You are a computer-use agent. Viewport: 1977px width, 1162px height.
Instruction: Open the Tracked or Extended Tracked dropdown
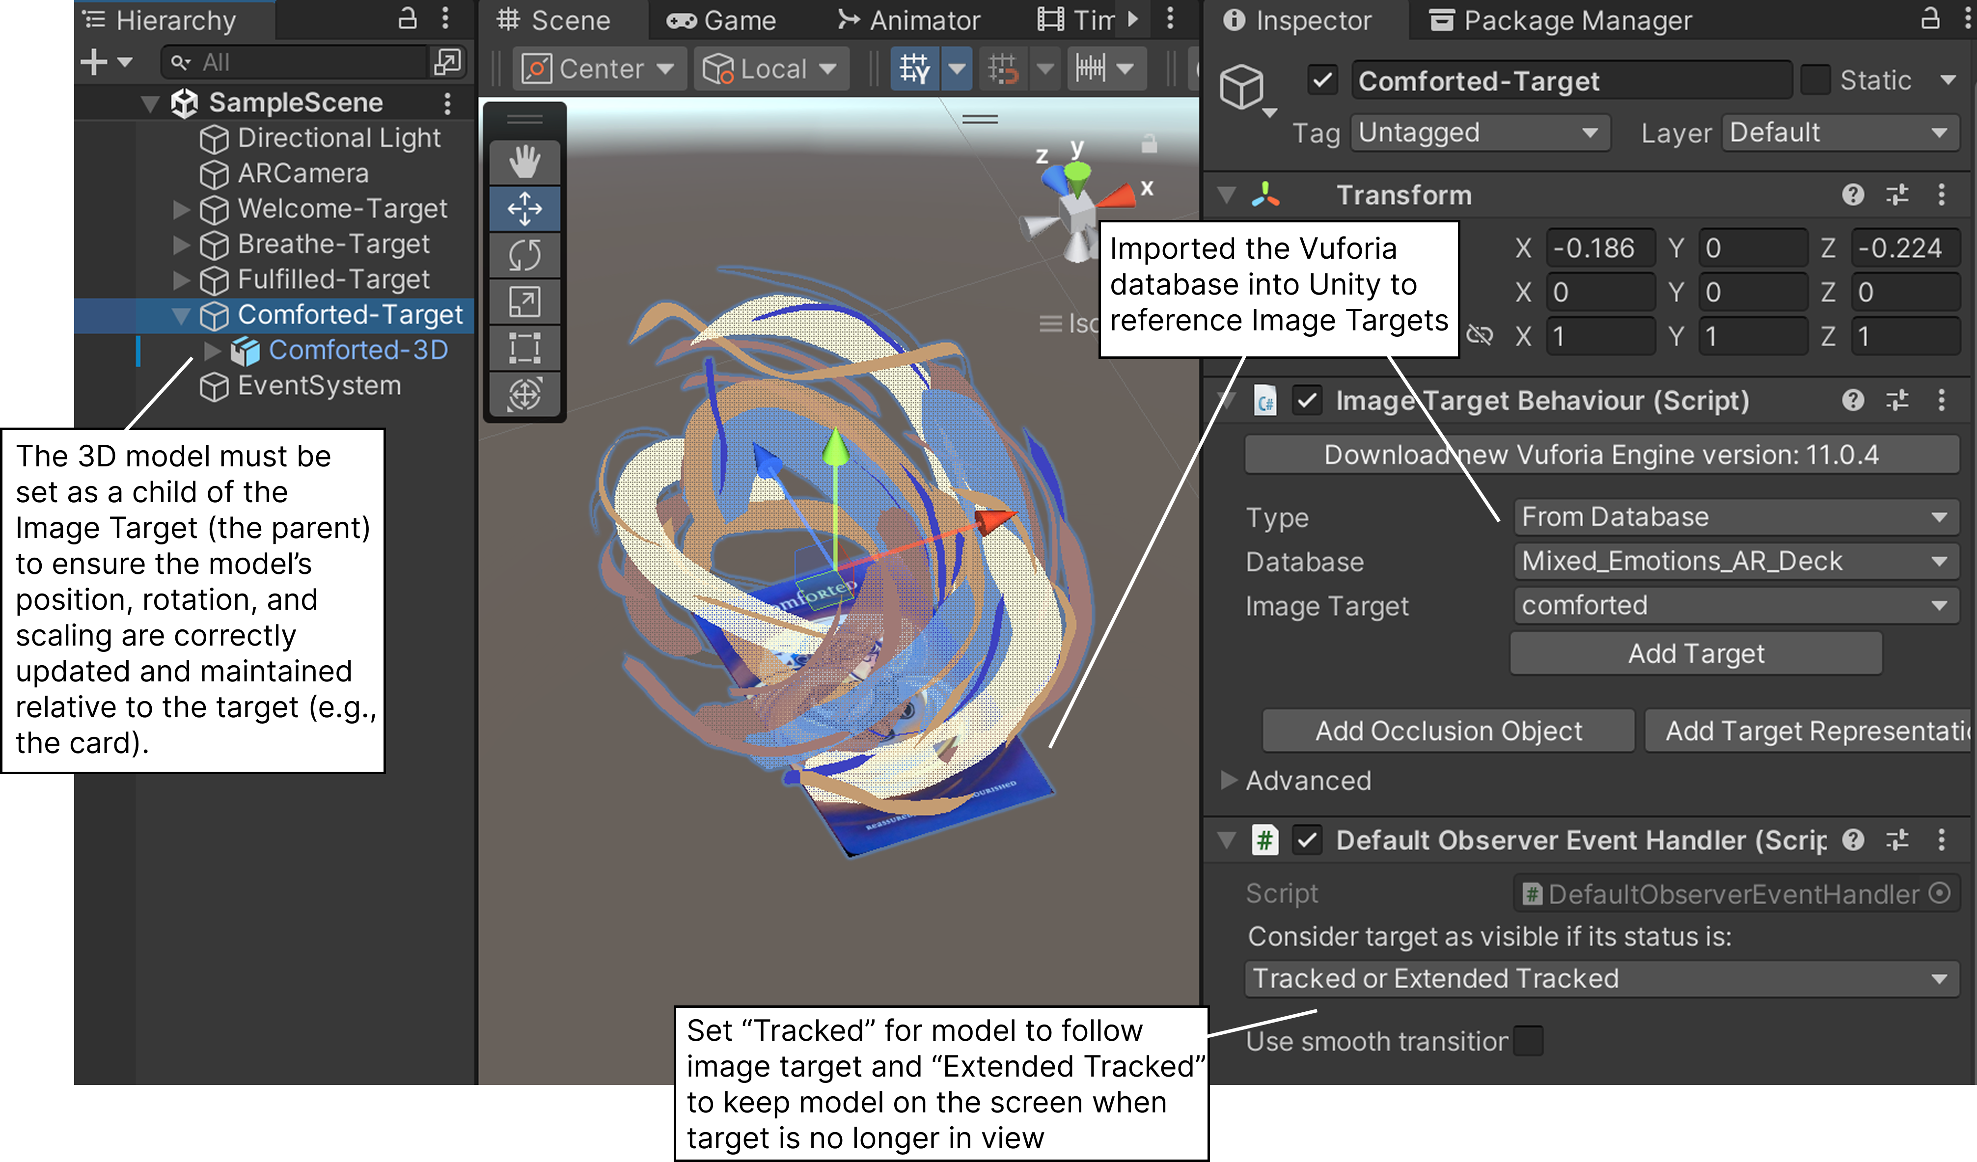coord(1602,978)
